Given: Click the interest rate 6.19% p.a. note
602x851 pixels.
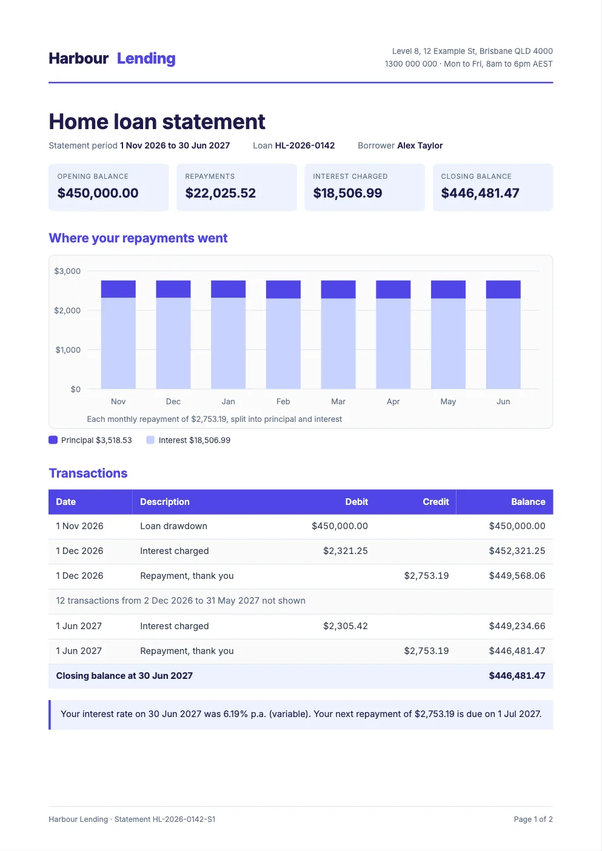Looking at the screenshot, I should (x=301, y=714).
